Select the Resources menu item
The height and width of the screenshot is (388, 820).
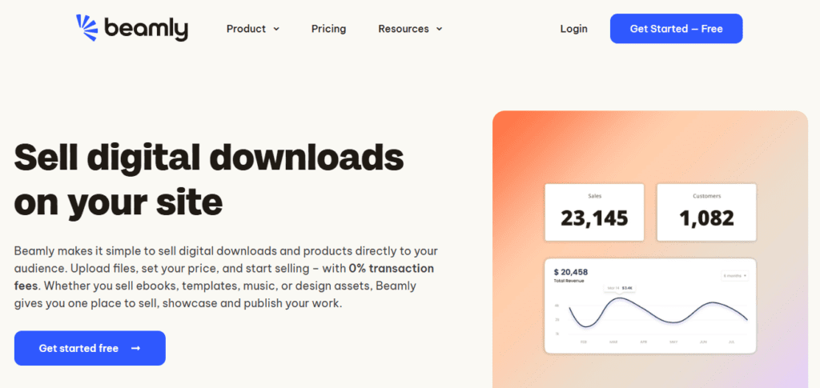pos(404,29)
